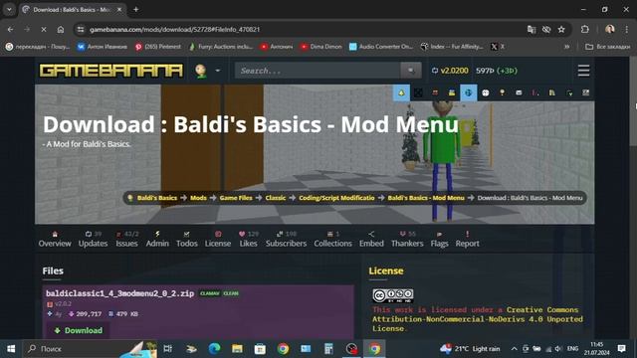
Task: Click file name baldiclassic1_4_3modmenu2_0_2.zip
Action: tap(119, 293)
